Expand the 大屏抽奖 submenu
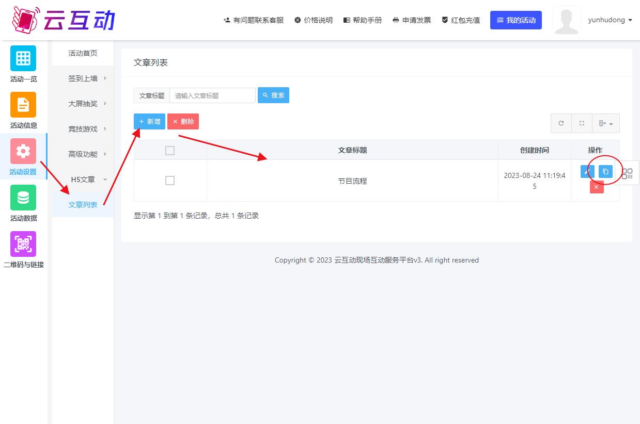The height and width of the screenshot is (424, 640). pyautogui.click(x=87, y=104)
